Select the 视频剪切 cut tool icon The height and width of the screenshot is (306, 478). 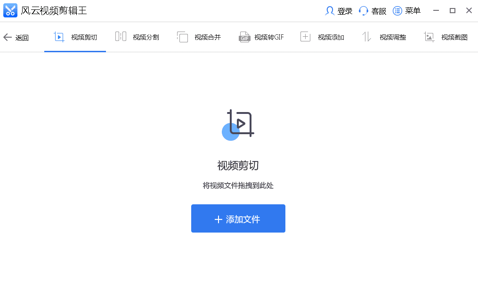(58, 36)
